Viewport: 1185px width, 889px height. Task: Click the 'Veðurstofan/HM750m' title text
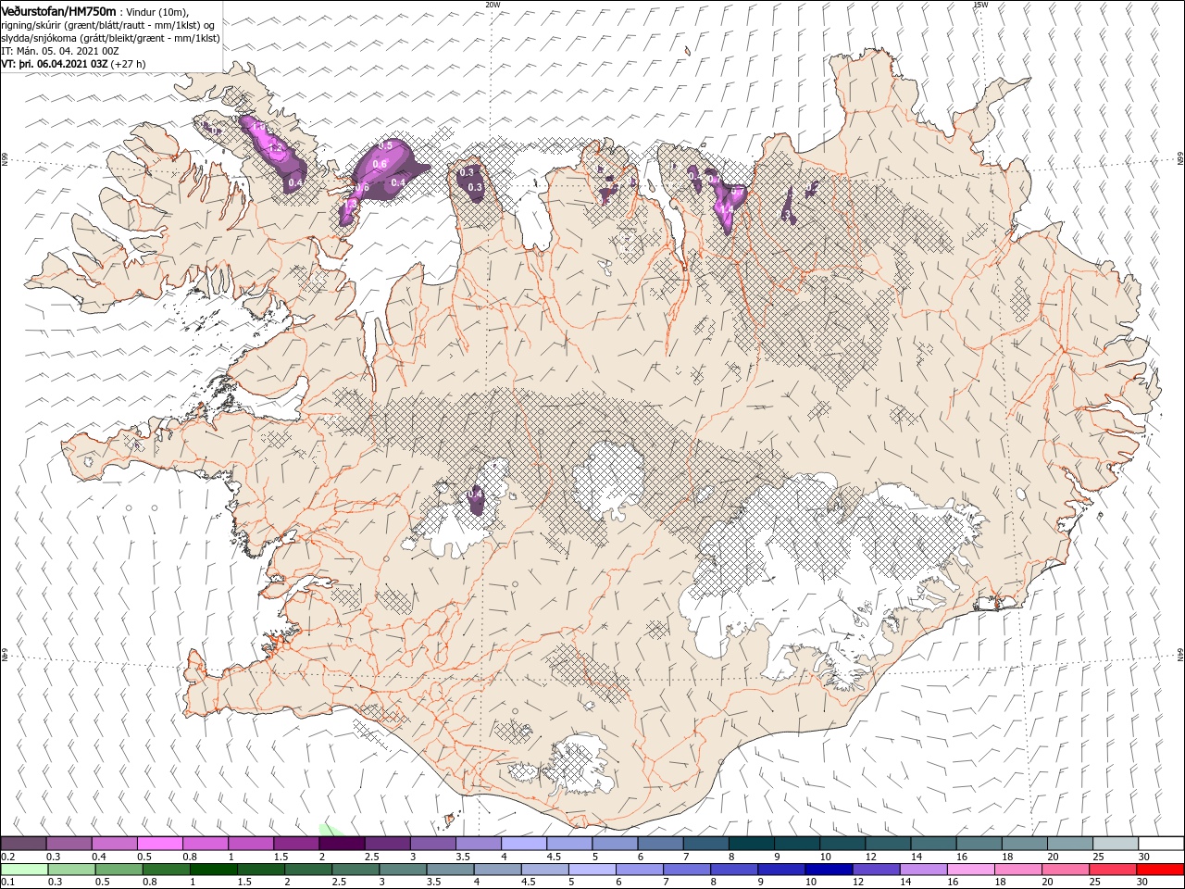[x=58, y=11]
